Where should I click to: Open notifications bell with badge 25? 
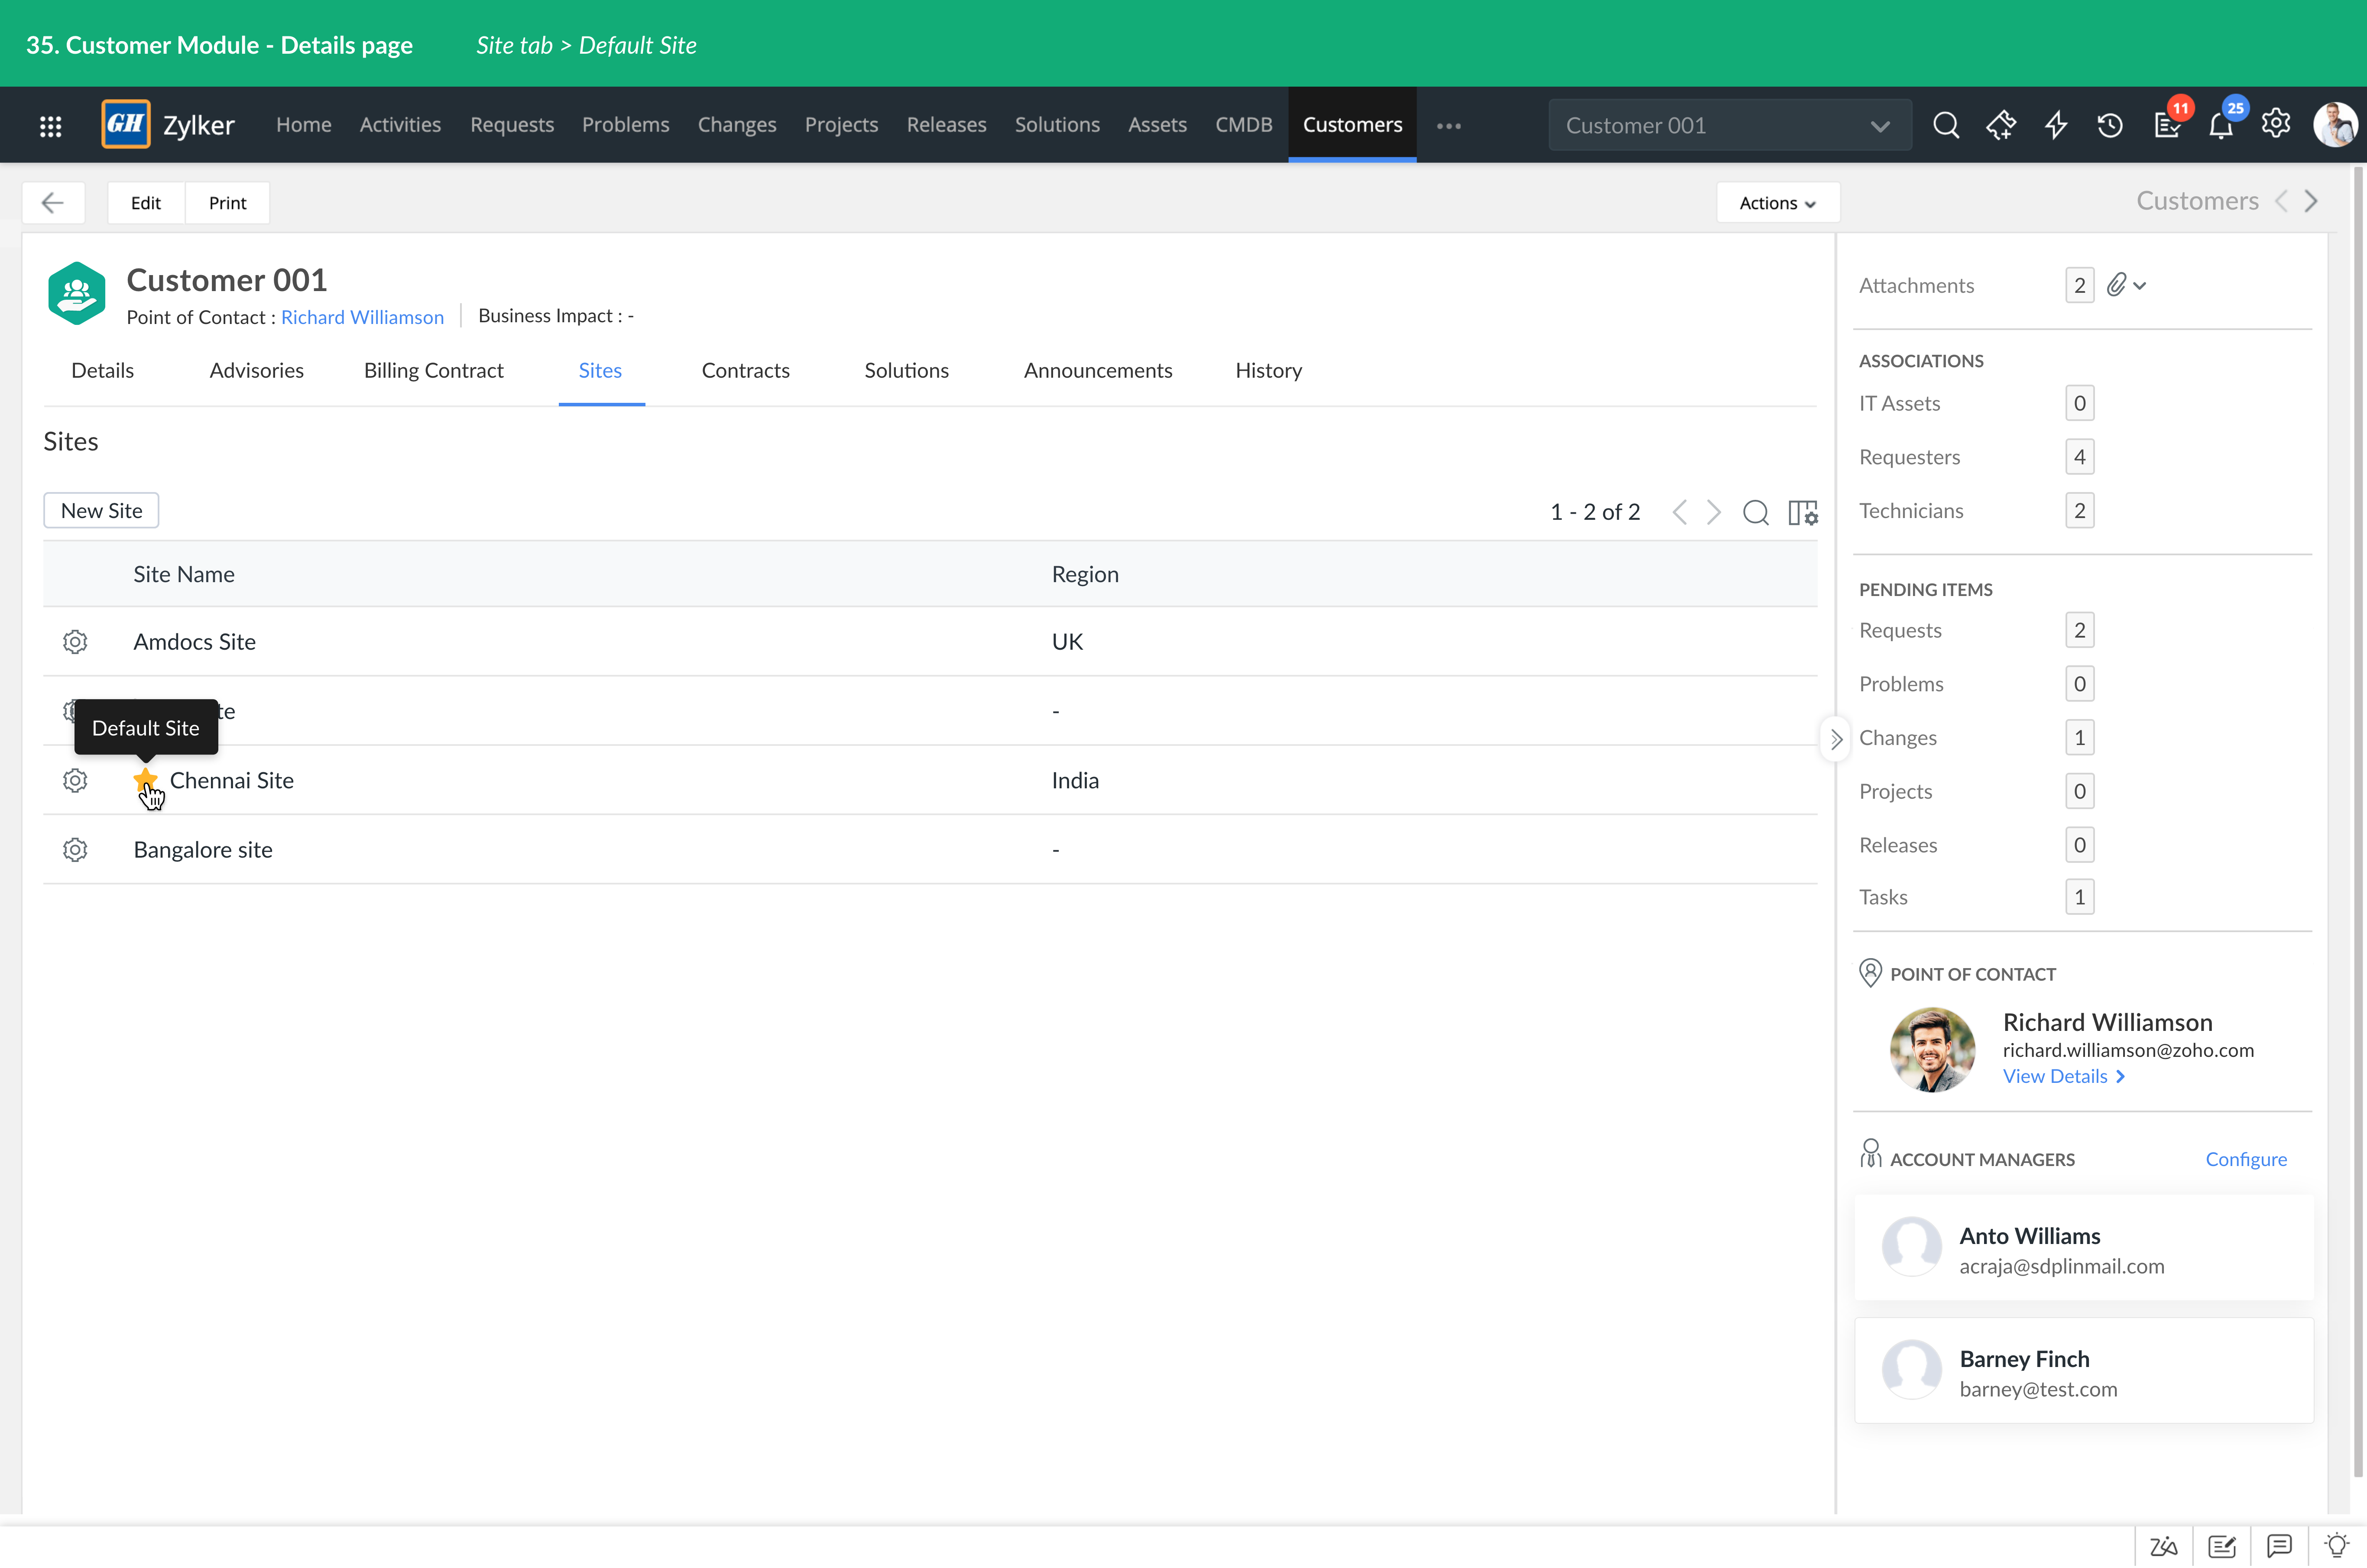point(2221,125)
